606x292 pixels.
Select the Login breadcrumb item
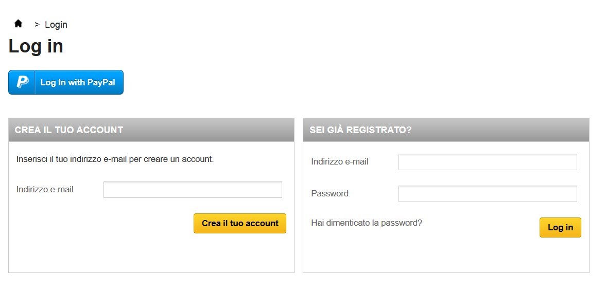click(x=56, y=25)
